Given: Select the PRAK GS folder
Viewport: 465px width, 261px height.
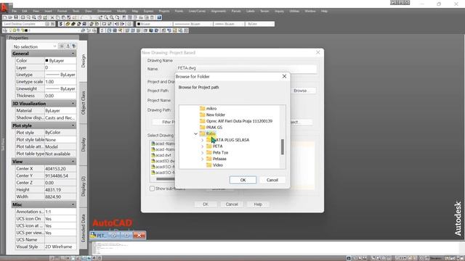Looking at the screenshot, I should pyautogui.click(x=214, y=128).
